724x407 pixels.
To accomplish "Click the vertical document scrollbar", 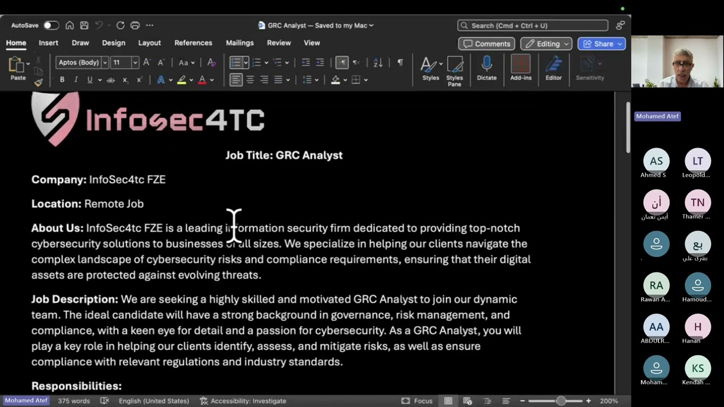I will click(628, 128).
